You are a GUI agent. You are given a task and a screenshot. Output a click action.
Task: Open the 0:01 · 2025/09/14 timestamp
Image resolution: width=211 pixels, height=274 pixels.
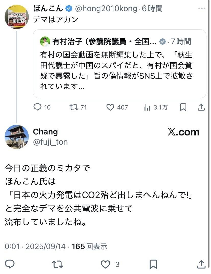click(x=35, y=246)
